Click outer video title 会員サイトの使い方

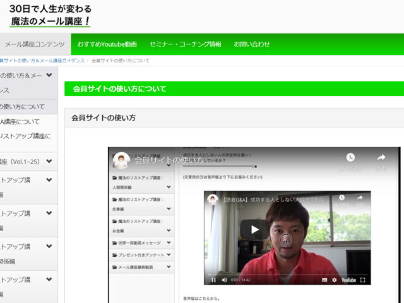coord(169,160)
